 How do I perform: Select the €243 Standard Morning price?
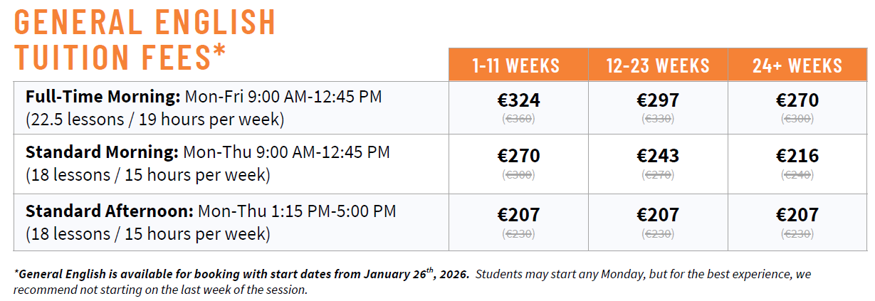658,156
